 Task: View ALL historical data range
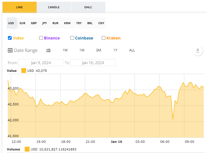click(x=132, y=50)
